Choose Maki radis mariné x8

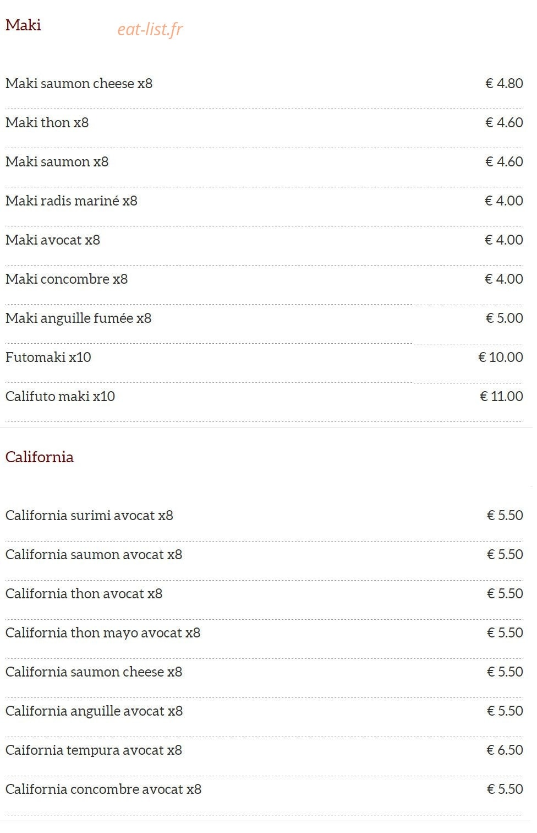71,201
